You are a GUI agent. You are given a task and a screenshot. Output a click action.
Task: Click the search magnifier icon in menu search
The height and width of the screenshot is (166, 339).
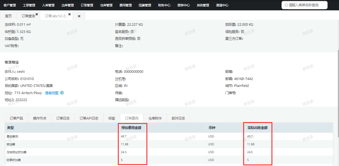286,5
